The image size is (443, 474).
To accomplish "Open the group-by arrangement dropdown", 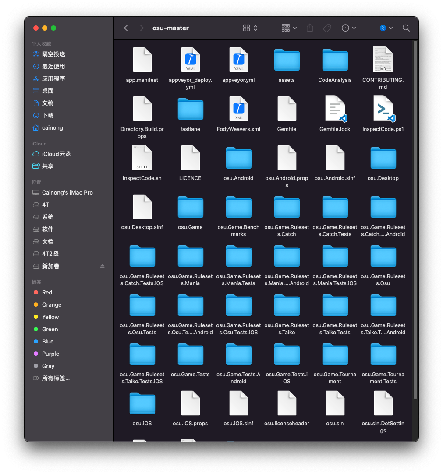I will click(289, 28).
